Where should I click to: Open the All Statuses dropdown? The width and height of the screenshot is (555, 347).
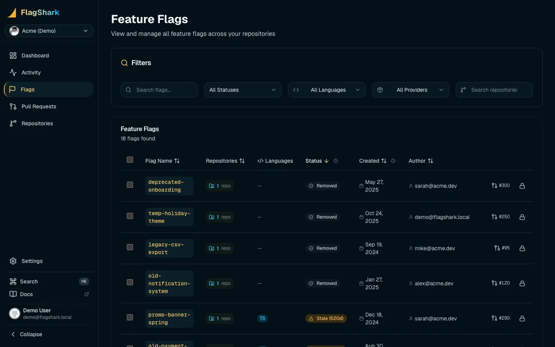point(243,90)
